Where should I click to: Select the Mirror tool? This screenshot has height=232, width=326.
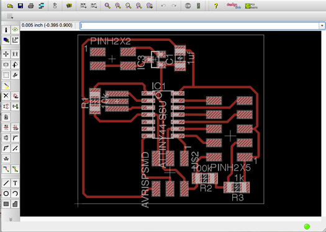click(6, 65)
